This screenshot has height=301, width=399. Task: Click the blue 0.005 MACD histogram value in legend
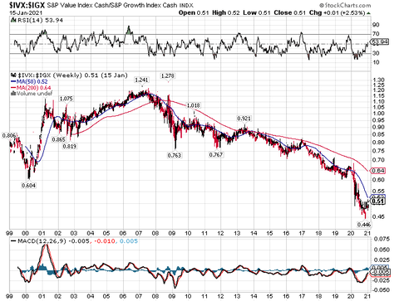129,241
